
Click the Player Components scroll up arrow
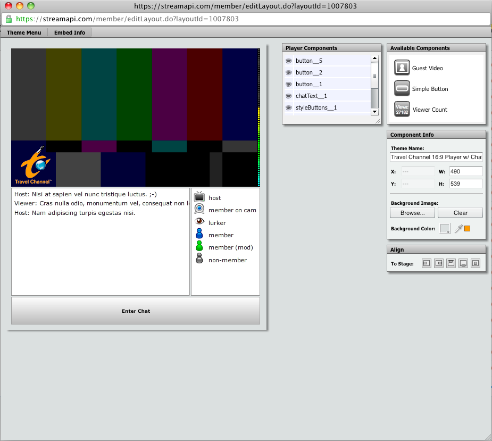(x=374, y=59)
